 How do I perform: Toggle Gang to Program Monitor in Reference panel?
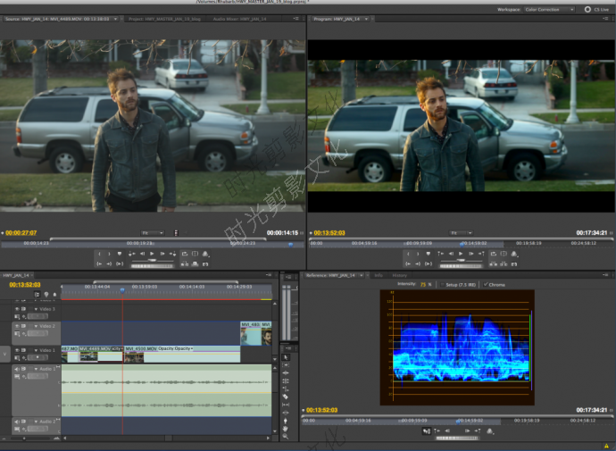426,431
